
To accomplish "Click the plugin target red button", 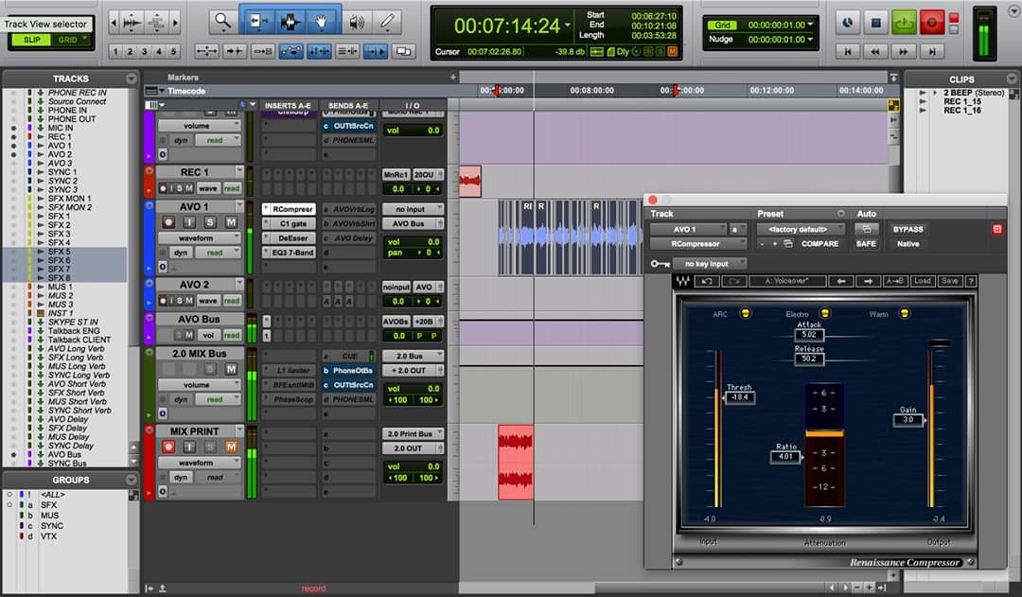I will click(x=996, y=229).
